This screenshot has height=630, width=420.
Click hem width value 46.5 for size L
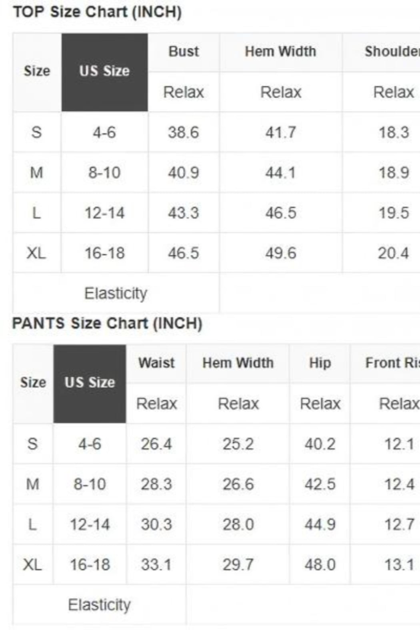[x=281, y=213]
